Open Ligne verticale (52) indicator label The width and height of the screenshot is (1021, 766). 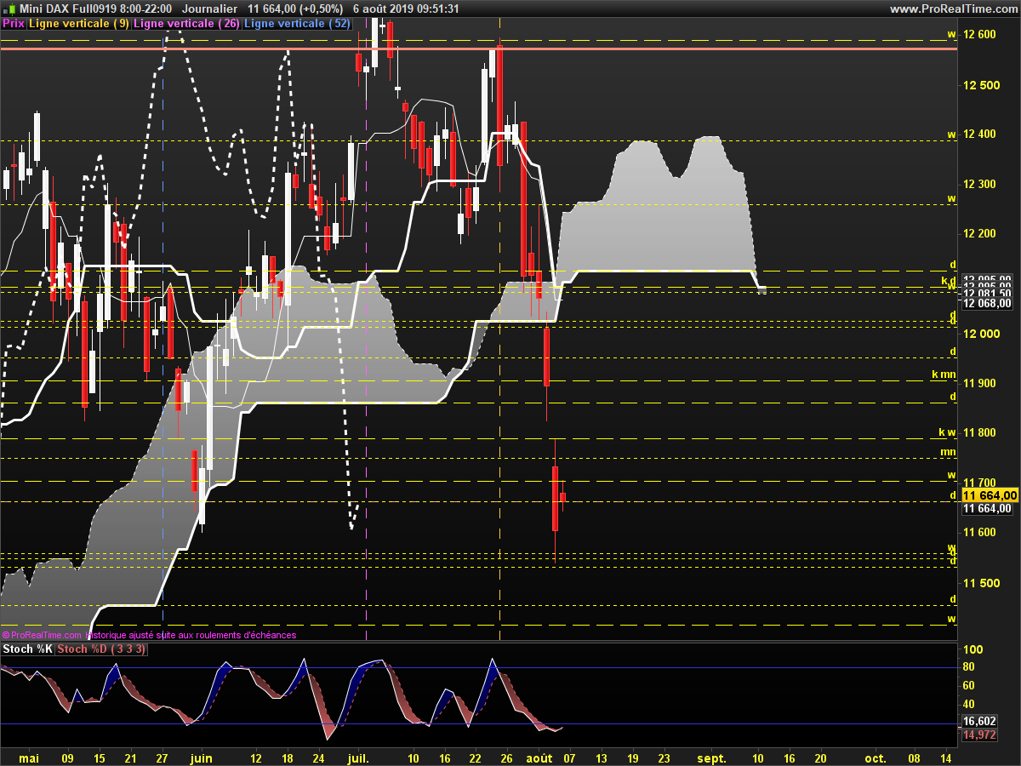tap(296, 24)
